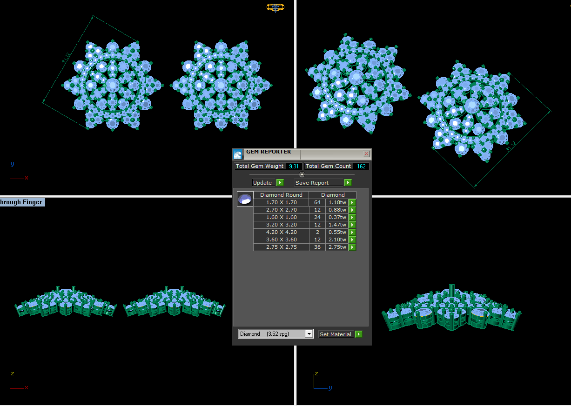Click the Diamond Round column header
Image resolution: width=571 pixels, height=406 pixels.
[x=281, y=195]
